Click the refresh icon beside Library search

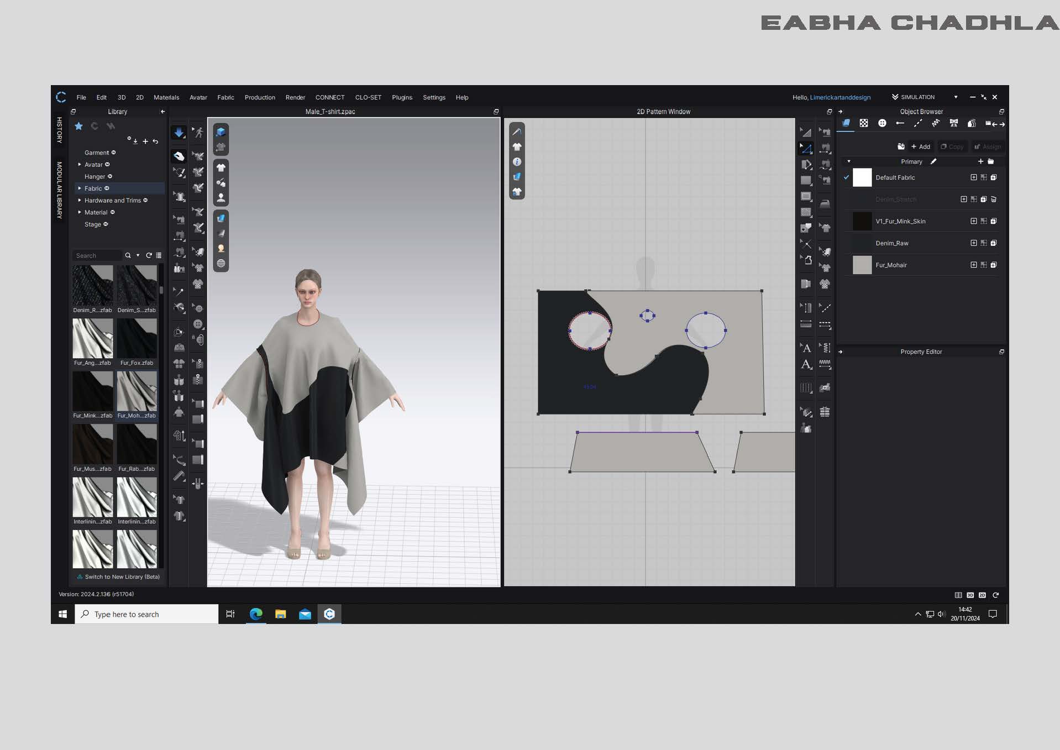pos(149,255)
